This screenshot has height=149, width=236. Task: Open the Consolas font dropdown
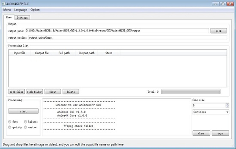pyautogui.click(x=210, y=112)
